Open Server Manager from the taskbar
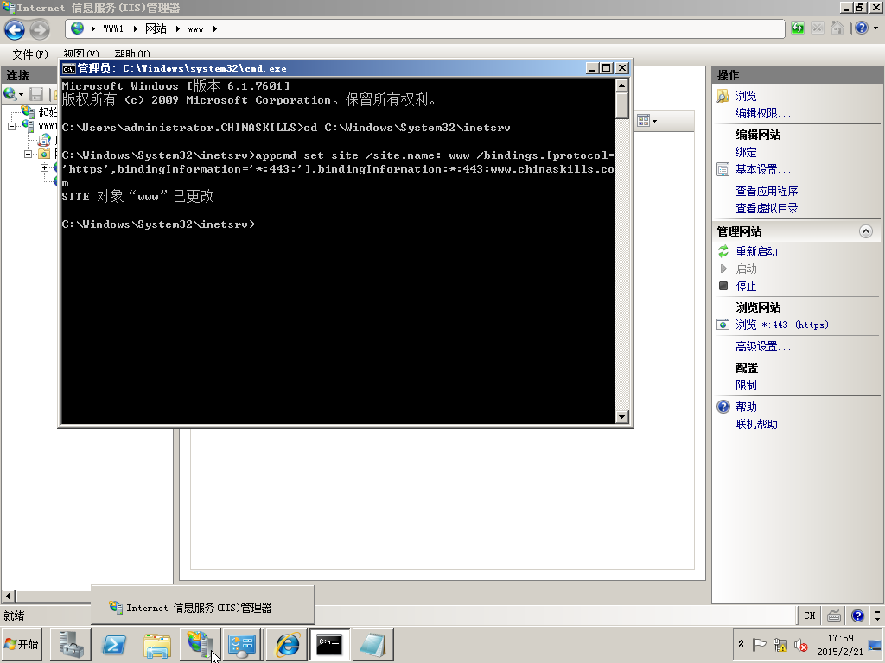This screenshot has width=885, height=663. [71, 644]
